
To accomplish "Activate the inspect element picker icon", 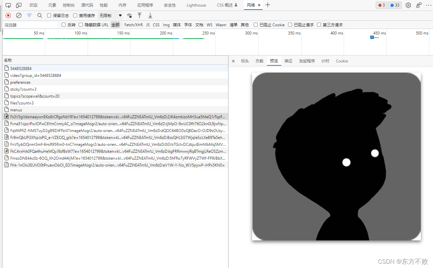I will [x=8, y=5].
